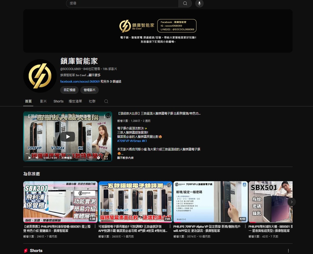Viewport: 313px width, 254px height.
Task: Switch to the 影片 tab
Action: point(43,101)
